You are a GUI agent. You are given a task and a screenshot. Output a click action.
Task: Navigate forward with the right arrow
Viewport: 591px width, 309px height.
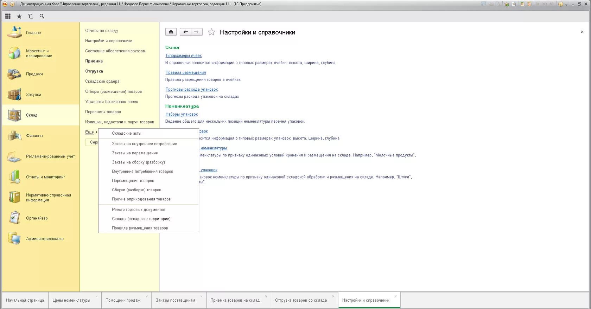tap(197, 32)
